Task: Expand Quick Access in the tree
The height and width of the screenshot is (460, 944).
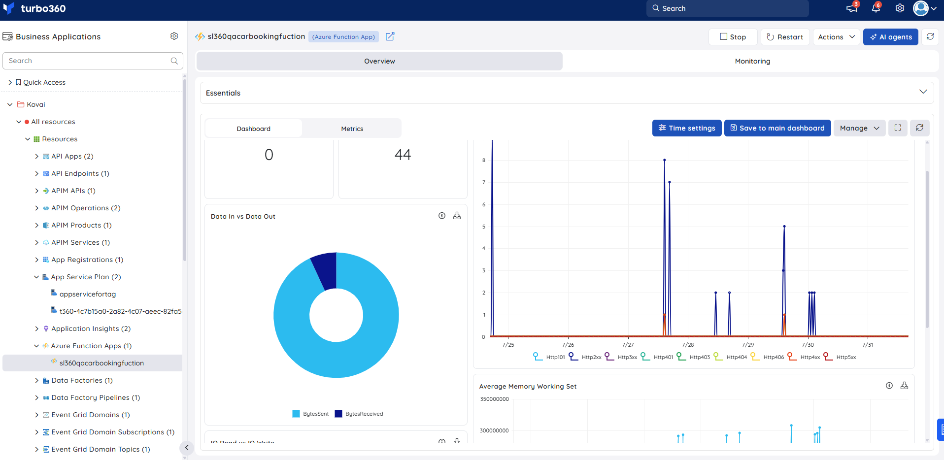Action: [10, 82]
